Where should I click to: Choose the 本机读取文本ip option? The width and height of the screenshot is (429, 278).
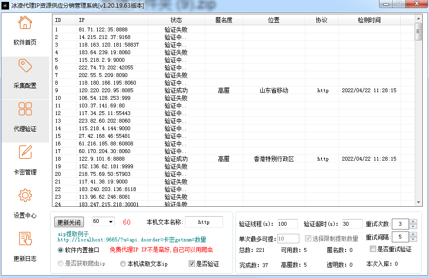pos(123,263)
